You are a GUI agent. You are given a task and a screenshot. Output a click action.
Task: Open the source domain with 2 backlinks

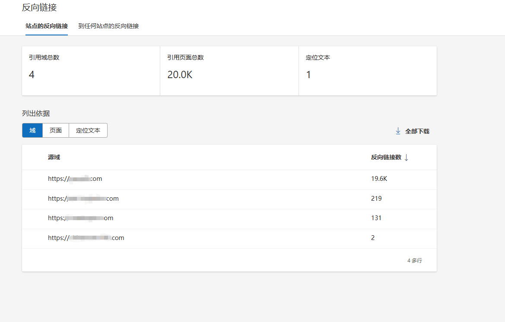tap(86, 238)
